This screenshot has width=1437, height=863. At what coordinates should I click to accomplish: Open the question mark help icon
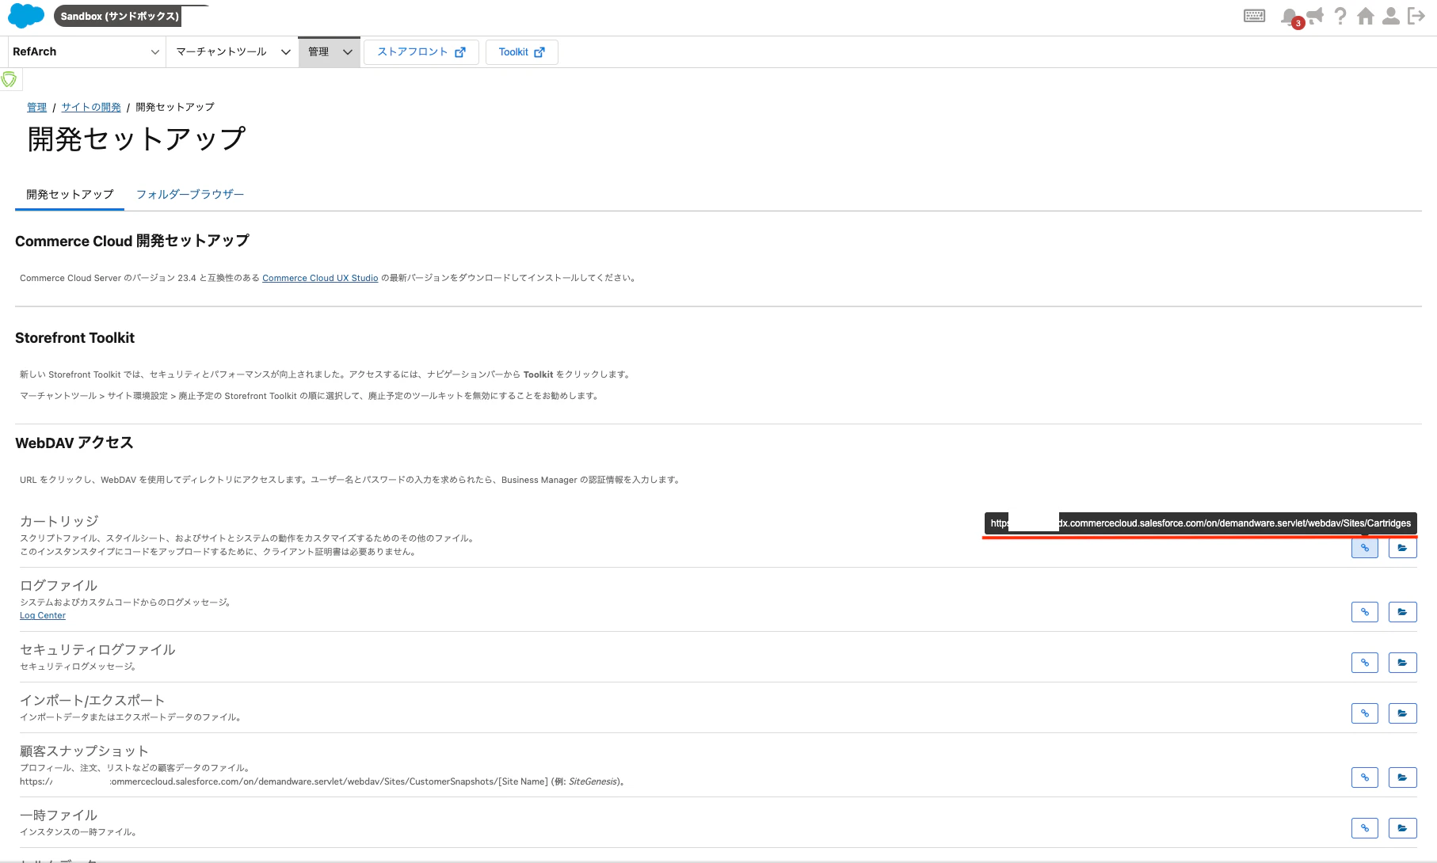click(x=1340, y=16)
